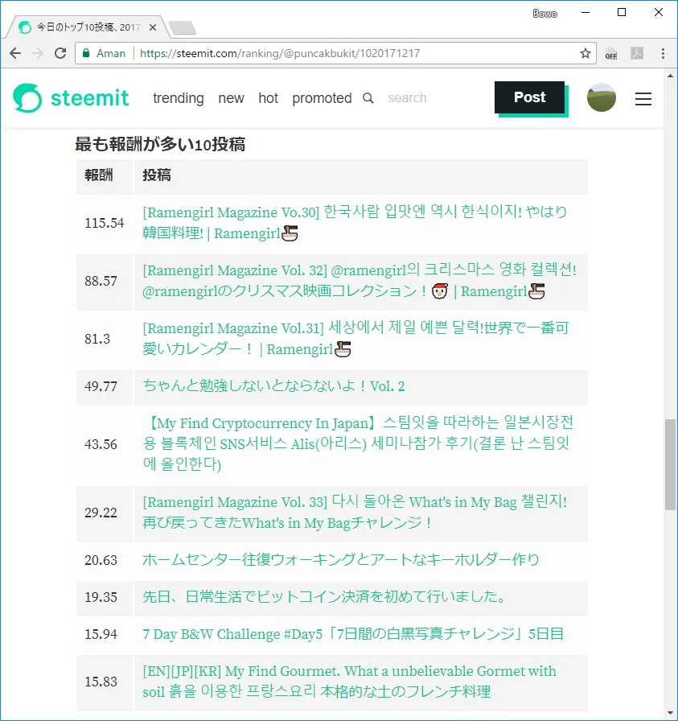Click the reward value 81.3
Image resolution: width=678 pixels, height=721 pixels.
97,339
